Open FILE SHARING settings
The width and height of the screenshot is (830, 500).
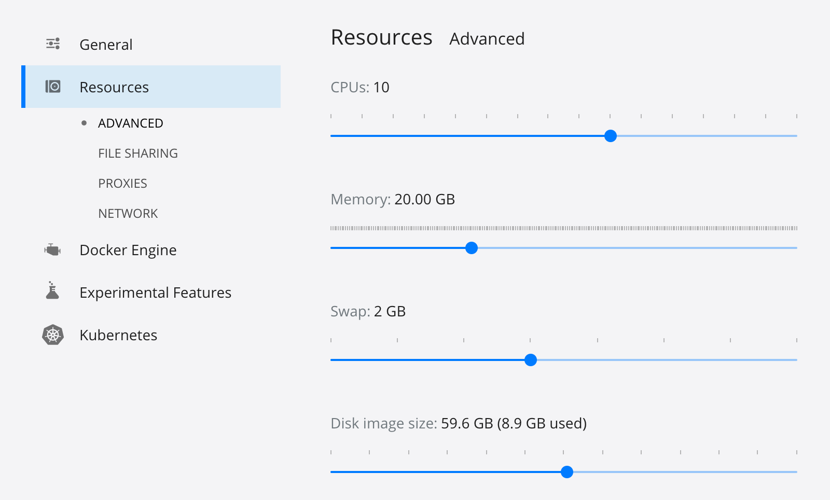(138, 154)
